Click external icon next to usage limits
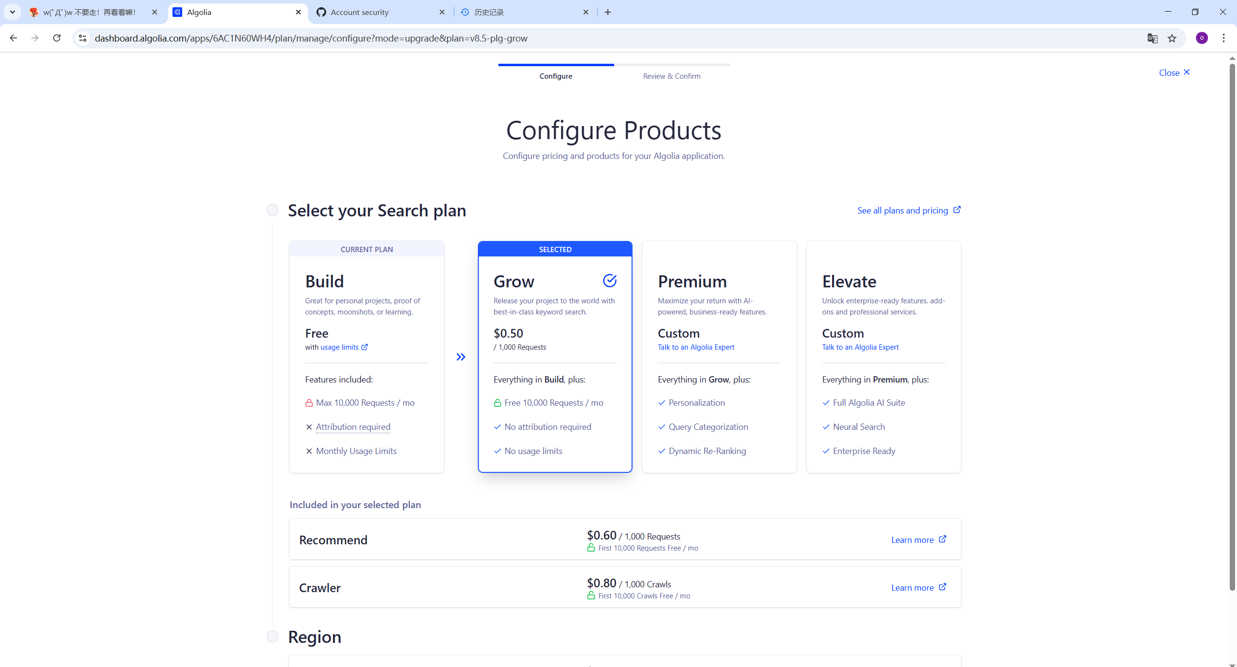The height and width of the screenshot is (667, 1237). click(365, 347)
